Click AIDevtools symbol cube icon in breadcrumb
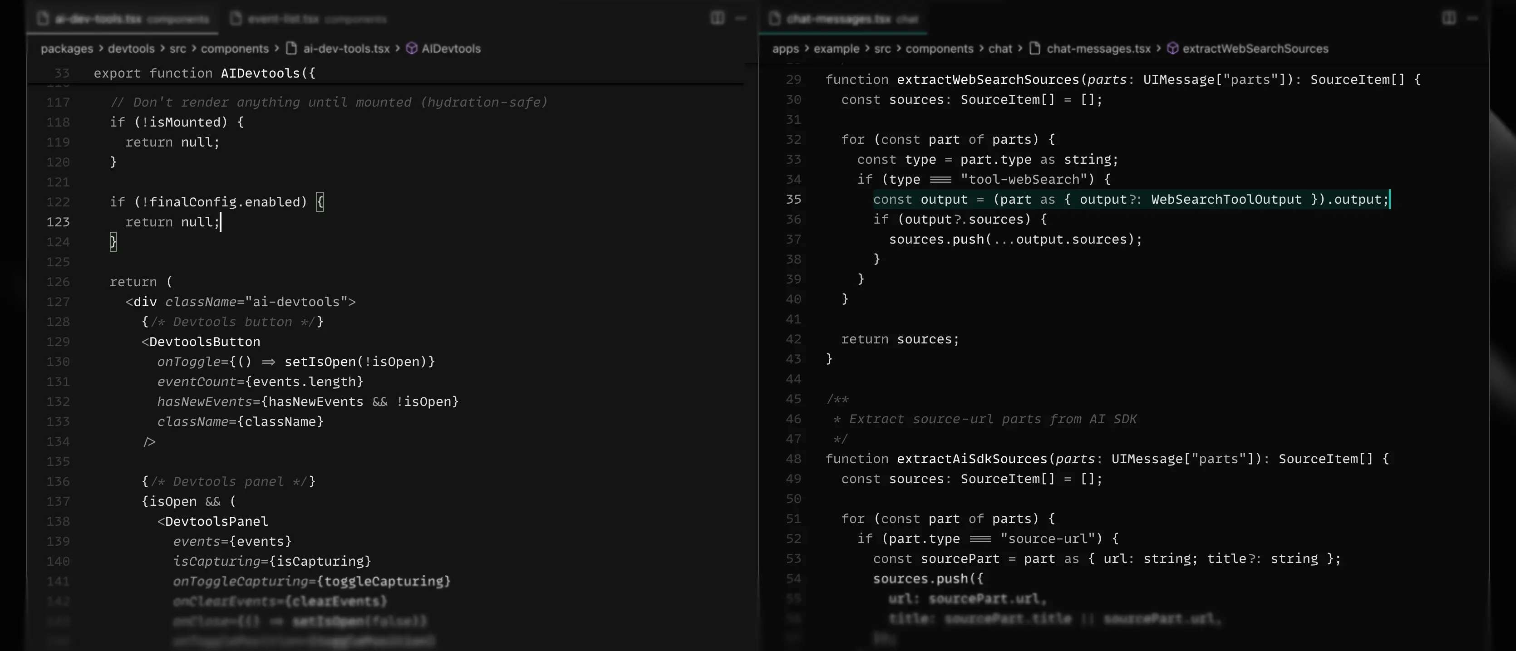This screenshot has height=651, width=1516. (x=412, y=49)
